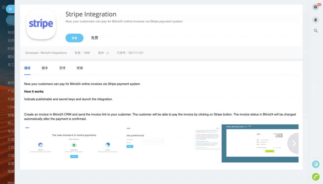Image resolution: width=323 pixels, height=184 pixels.
Task: Open the Stripe features screenshot thumbnail
Action: click(74, 143)
